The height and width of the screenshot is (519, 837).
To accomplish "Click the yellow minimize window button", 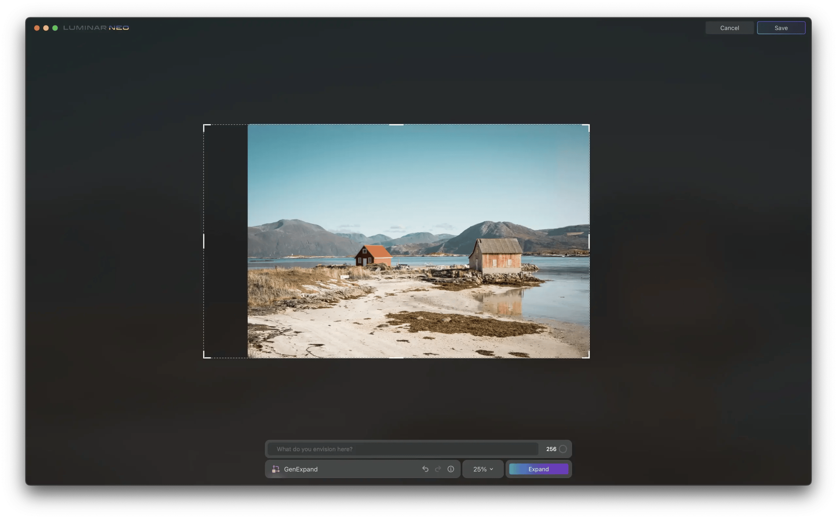I will (x=46, y=28).
